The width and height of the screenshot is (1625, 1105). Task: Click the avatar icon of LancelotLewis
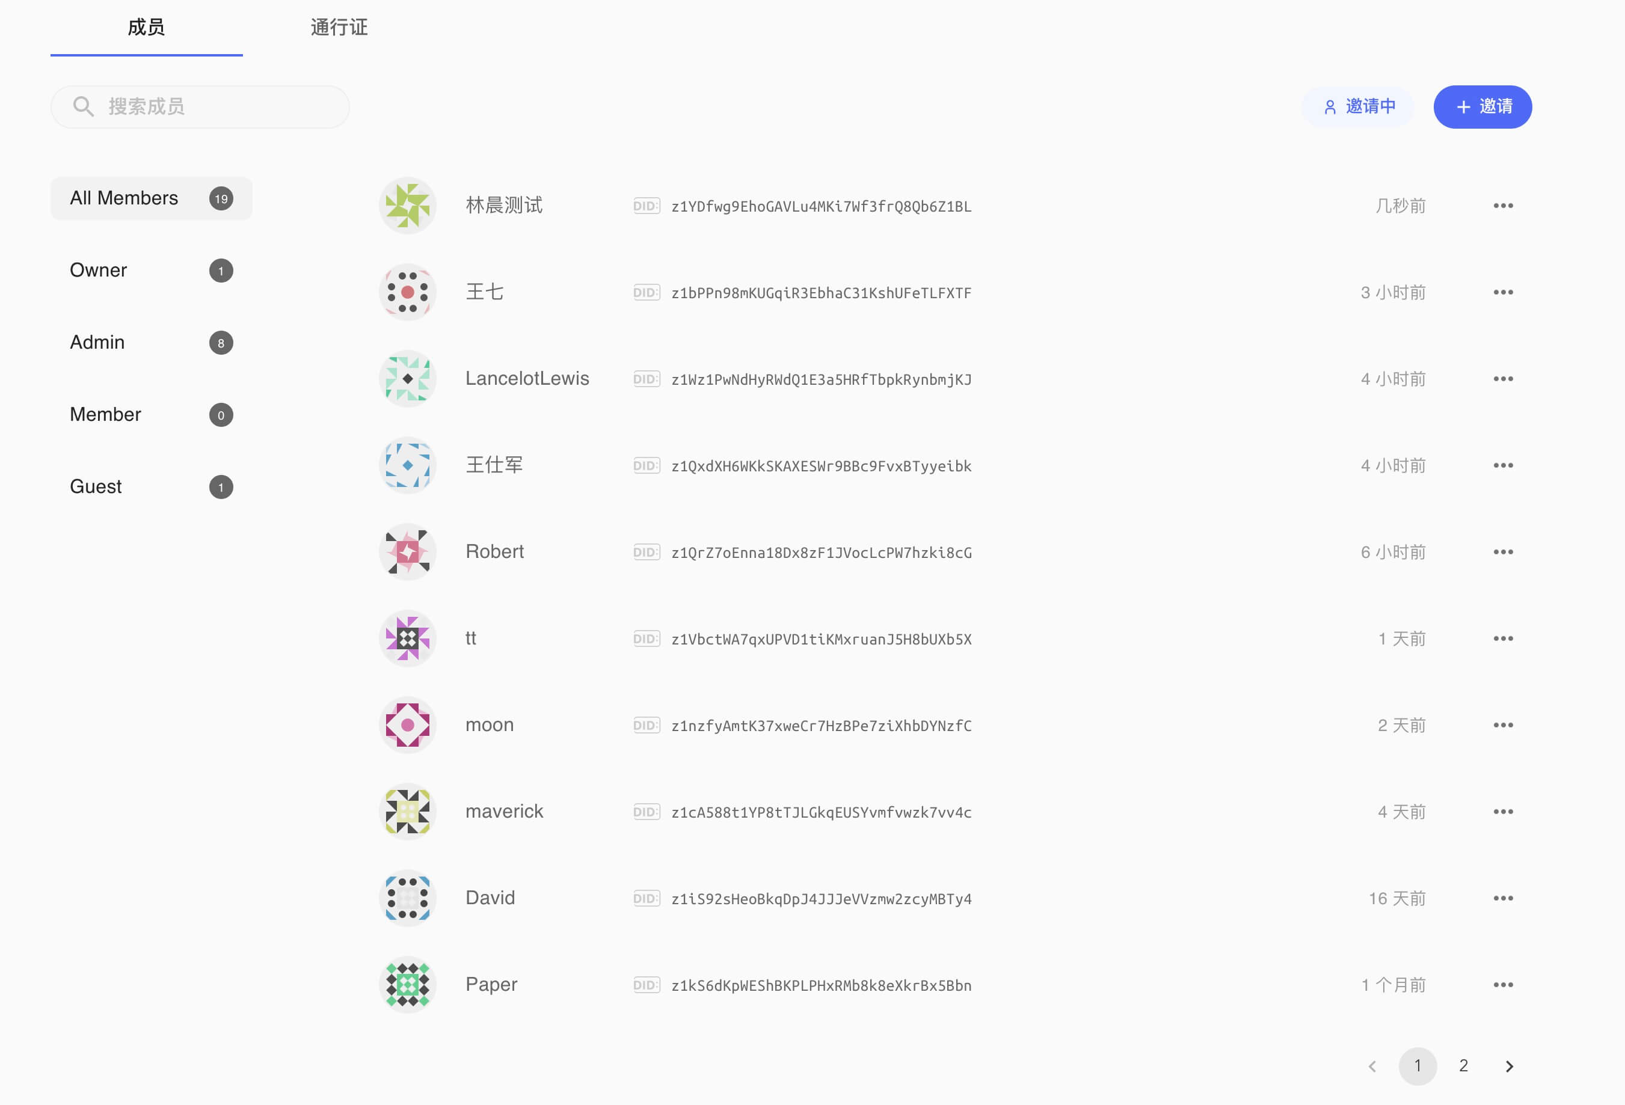click(408, 379)
